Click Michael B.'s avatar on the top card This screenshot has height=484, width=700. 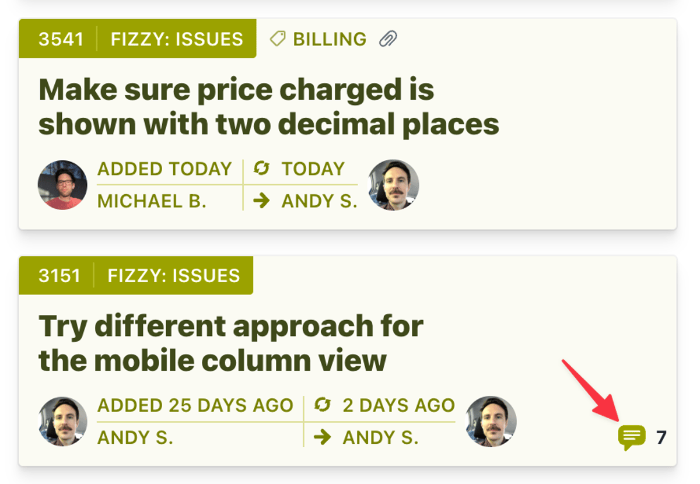coord(62,185)
